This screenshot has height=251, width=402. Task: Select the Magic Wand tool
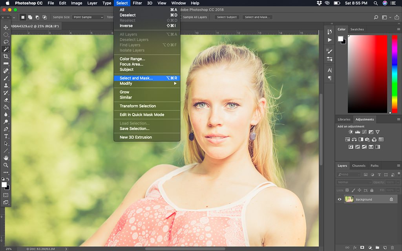click(6, 49)
